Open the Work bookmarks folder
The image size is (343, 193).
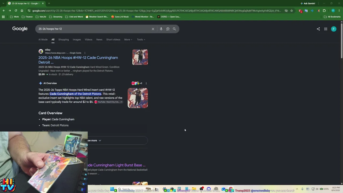tap(14, 17)
